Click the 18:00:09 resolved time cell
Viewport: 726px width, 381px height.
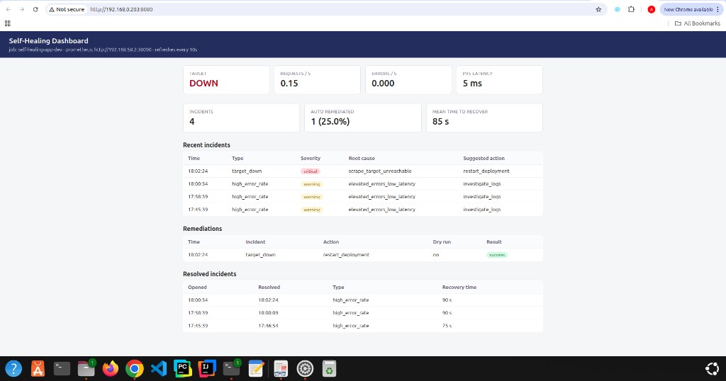(268, 313)
